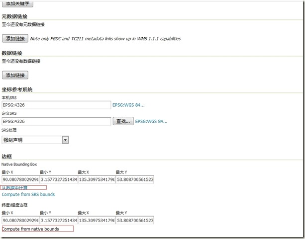The image size is (305, 239).
Task: Click Compute from SRS bounds link
Action: (x=28, y=194)
